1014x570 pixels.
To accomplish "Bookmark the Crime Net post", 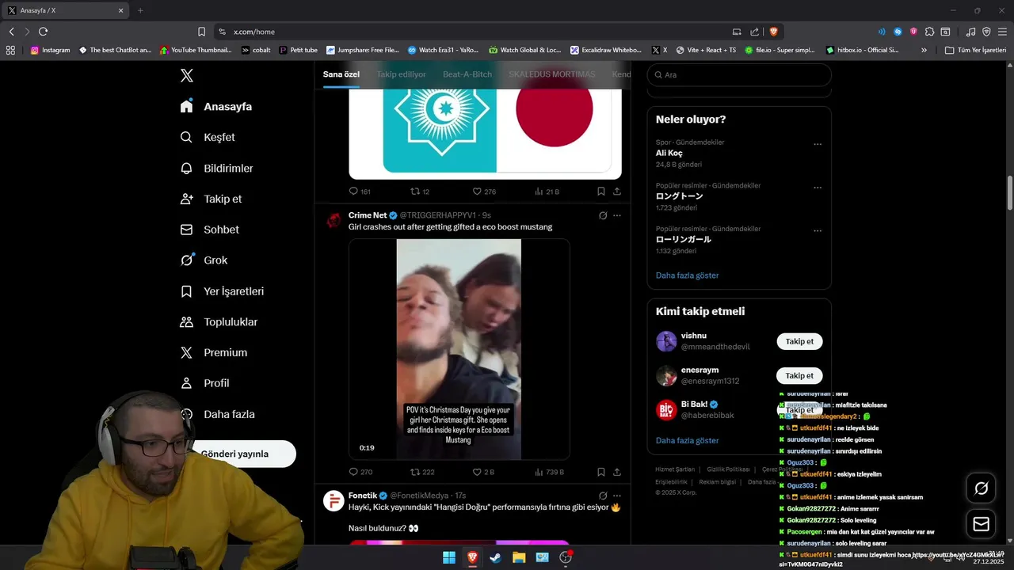I will pos(601,472).
